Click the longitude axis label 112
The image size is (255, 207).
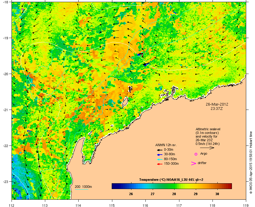tap(12, 205)
